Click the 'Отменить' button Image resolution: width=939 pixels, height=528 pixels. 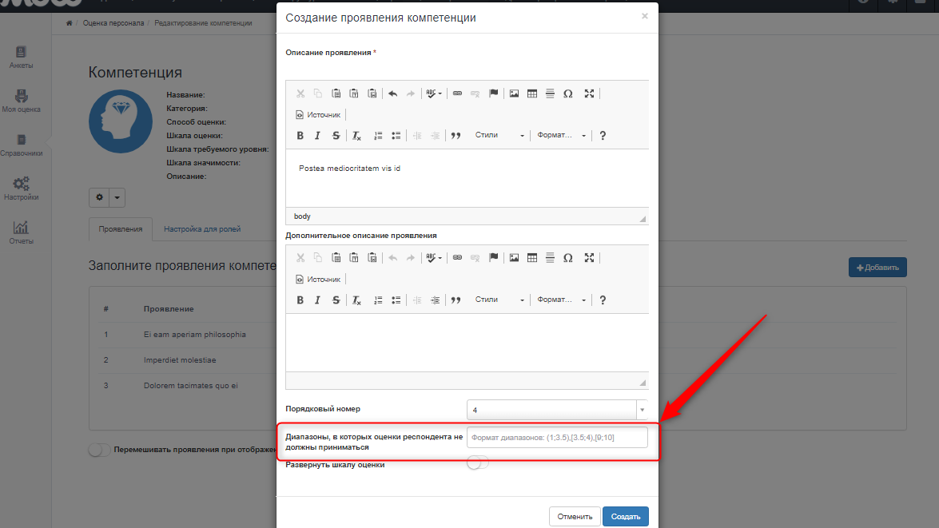[575, 517]
